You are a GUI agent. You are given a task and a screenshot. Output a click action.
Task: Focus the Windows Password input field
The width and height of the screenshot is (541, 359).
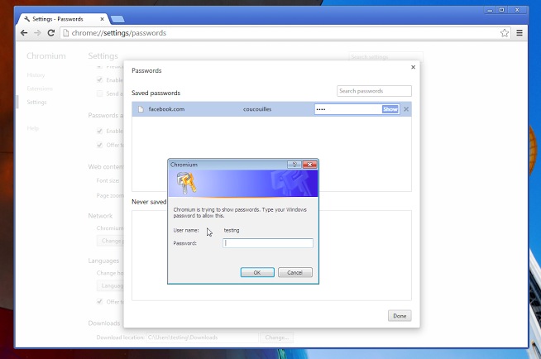pyautogui.click(x=268, y=243)
